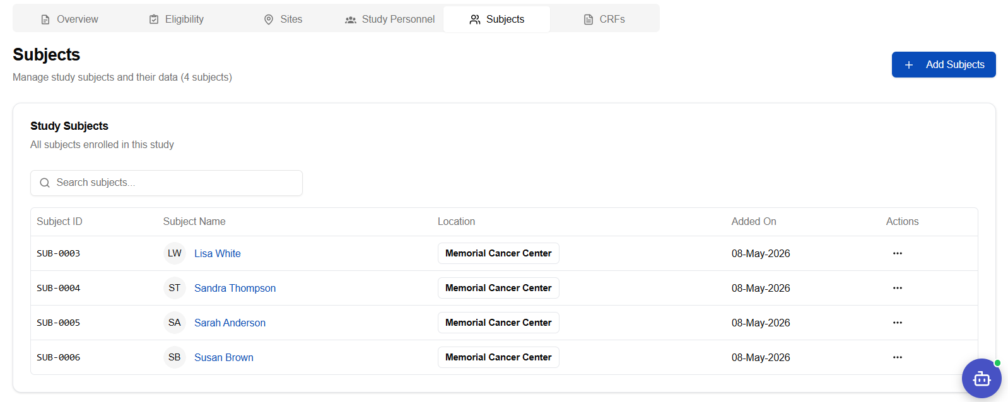Click the Study Subjects card heading
This screenshot has width=1008, height=402.
[x=69, y=126]
